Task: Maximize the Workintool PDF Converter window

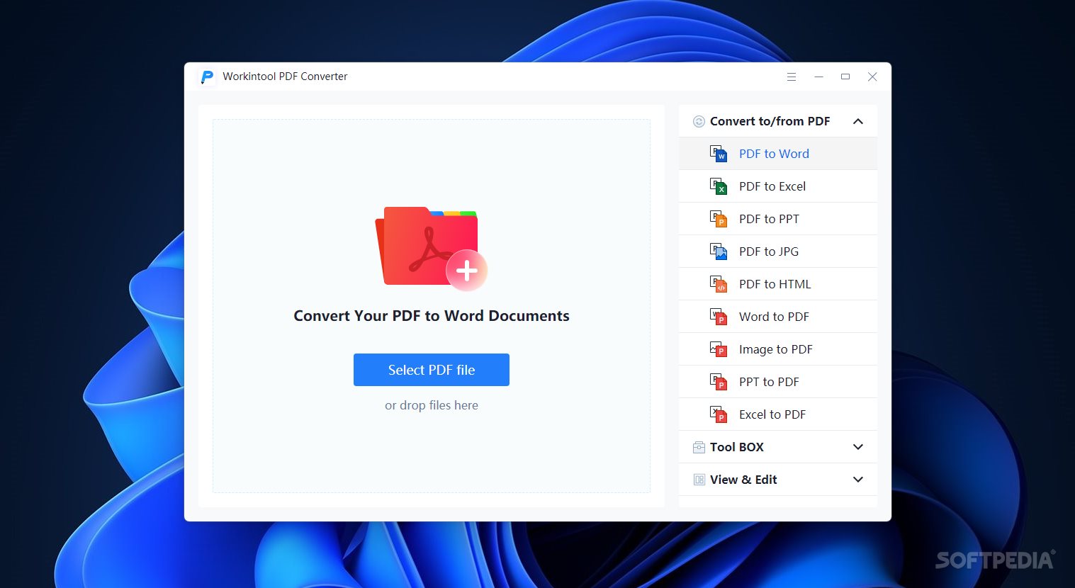Action: 845,77
